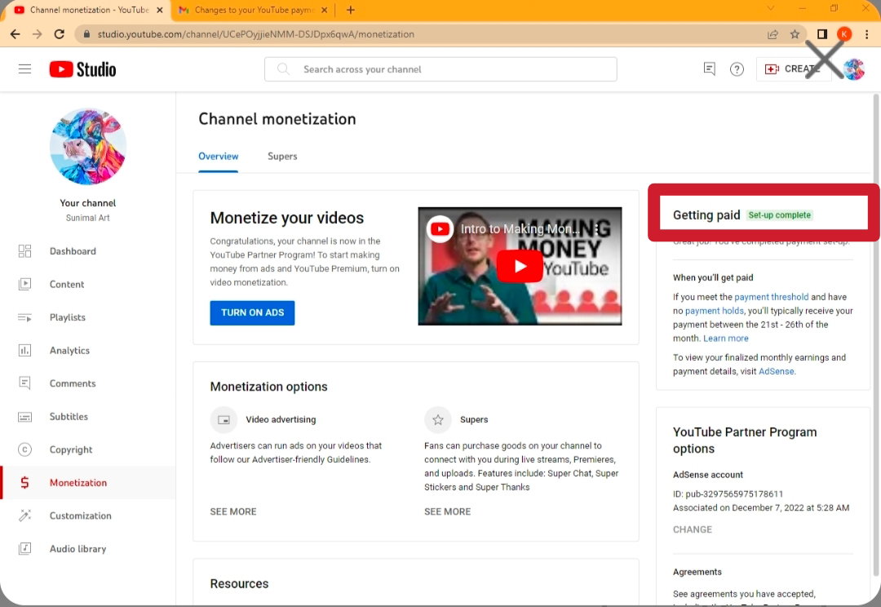Open the video's three-dot options

click(596, 228)
